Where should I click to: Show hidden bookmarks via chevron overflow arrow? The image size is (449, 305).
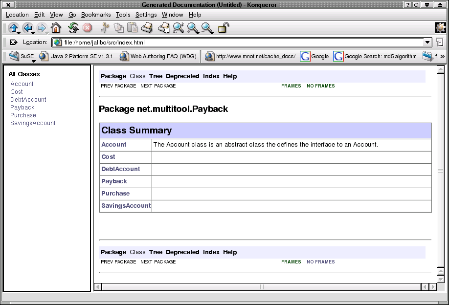(443, 56)
